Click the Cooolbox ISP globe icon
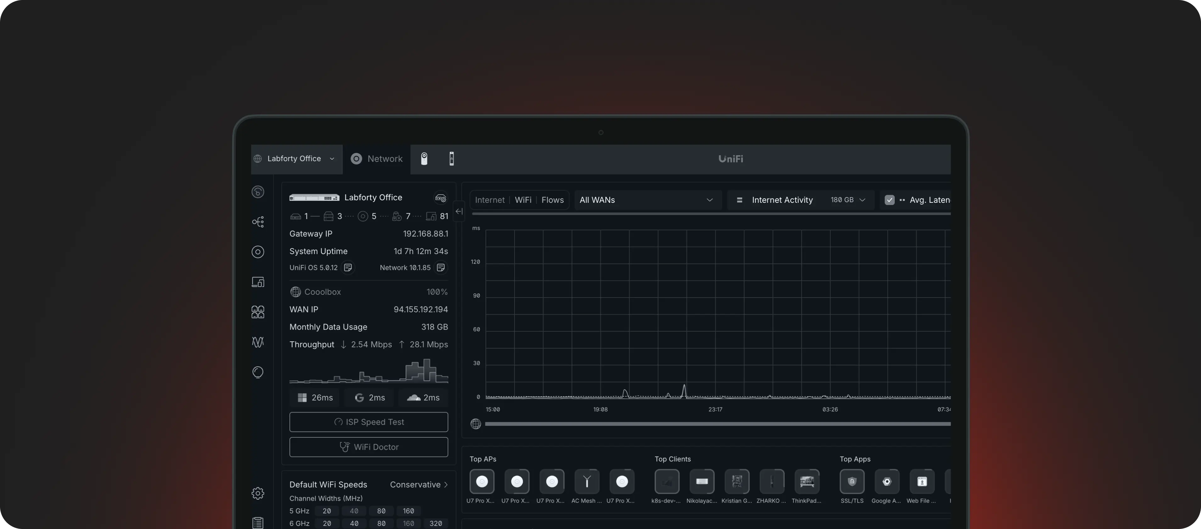Viewport: 1201px width, 529px height. pyautogui.click(x=295, y=292)
